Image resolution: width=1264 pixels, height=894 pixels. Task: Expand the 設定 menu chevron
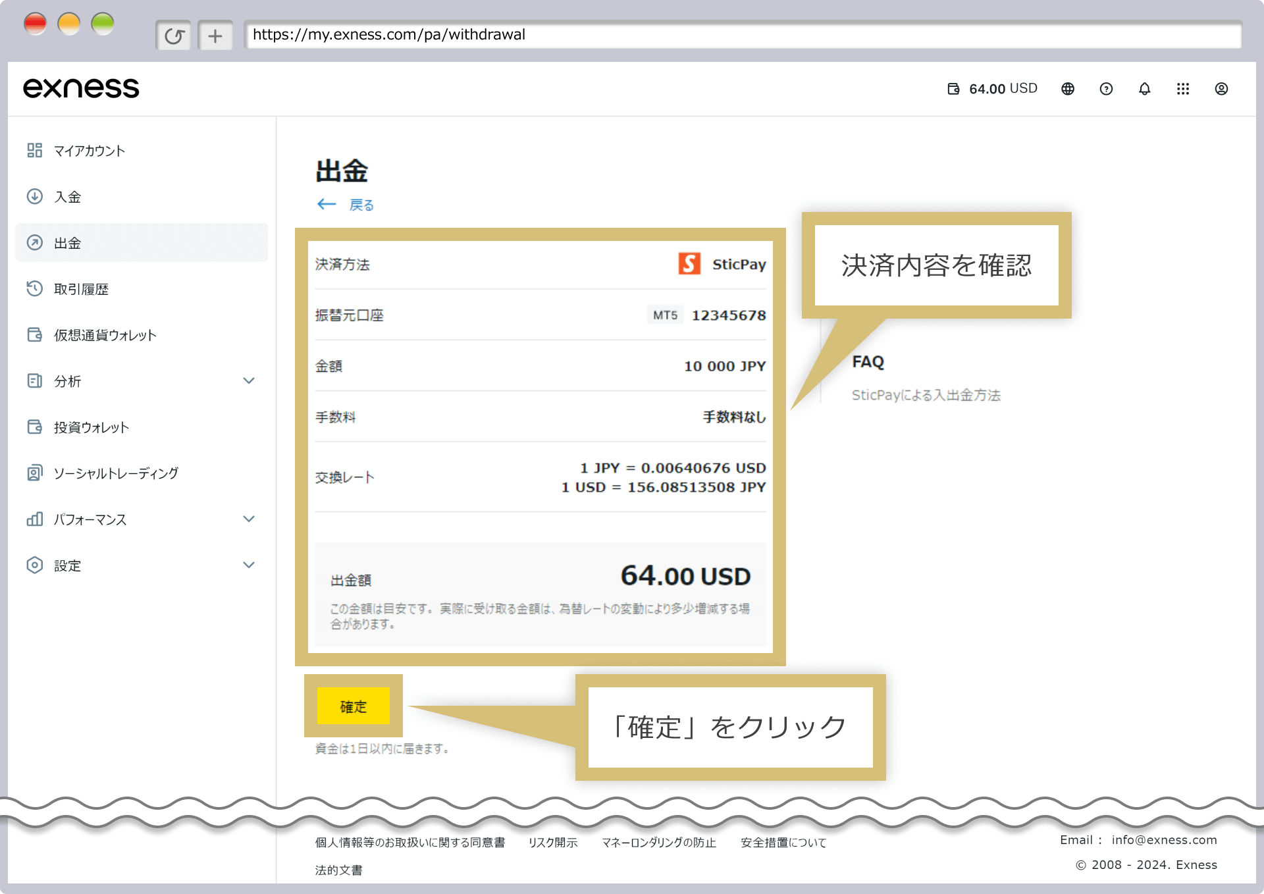coord(249,565)
